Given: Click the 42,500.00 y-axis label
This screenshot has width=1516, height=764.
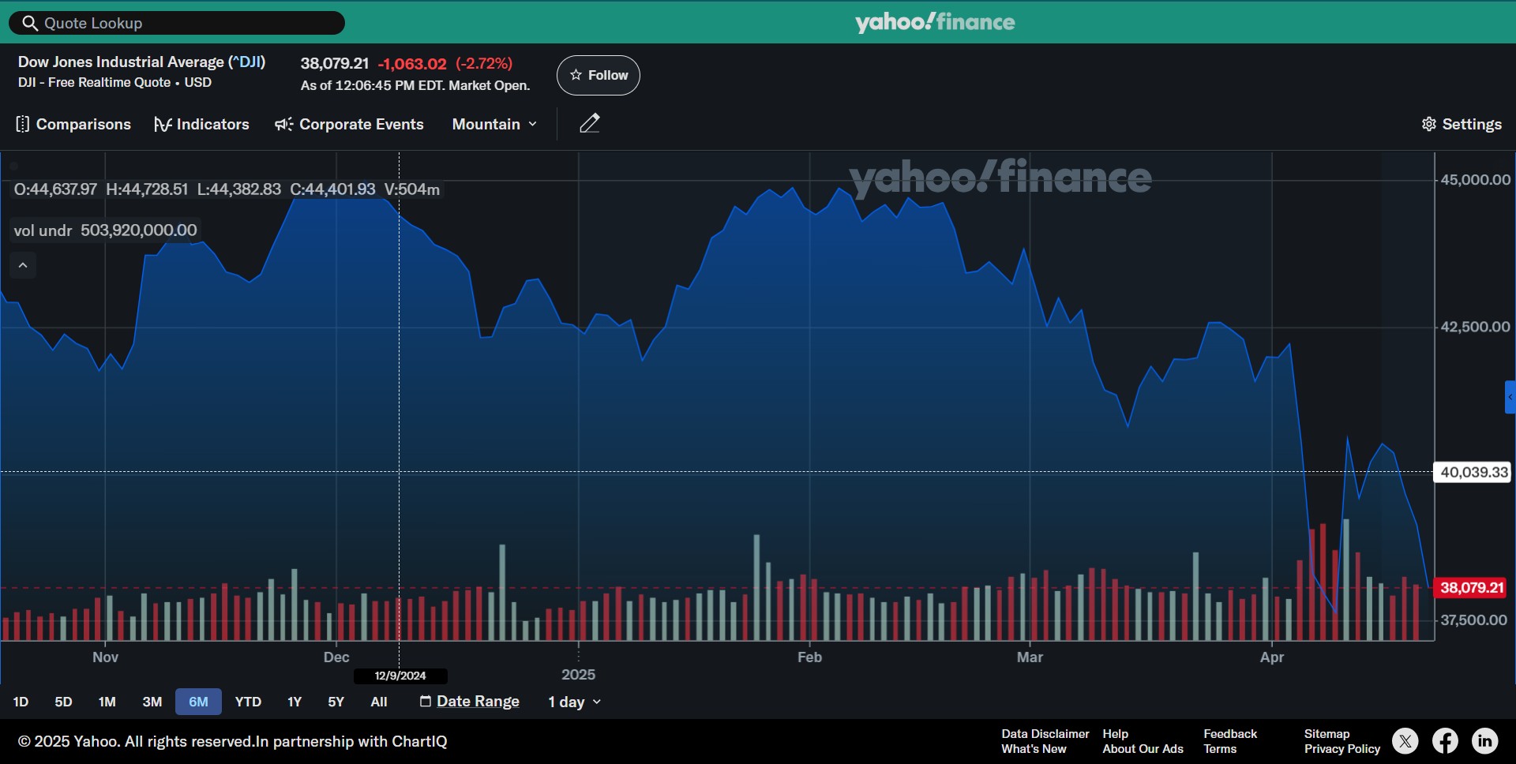Looking at the screenshot, I should 1475,327.
